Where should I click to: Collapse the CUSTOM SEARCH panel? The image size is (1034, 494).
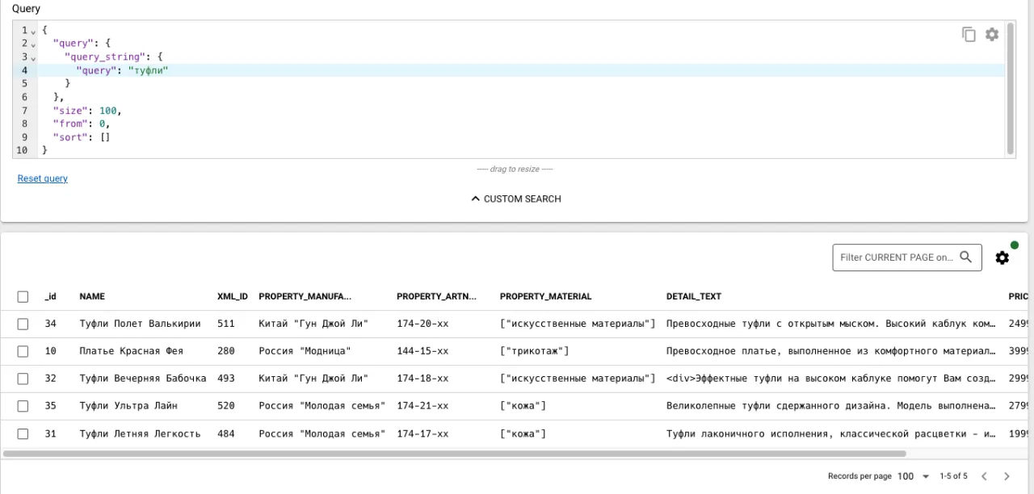coord(516,199)
